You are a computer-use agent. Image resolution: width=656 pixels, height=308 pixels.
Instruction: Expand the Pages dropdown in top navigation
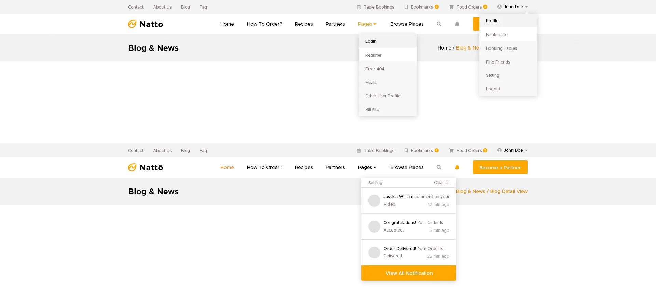pyautogui.click(x=367, y=24)
